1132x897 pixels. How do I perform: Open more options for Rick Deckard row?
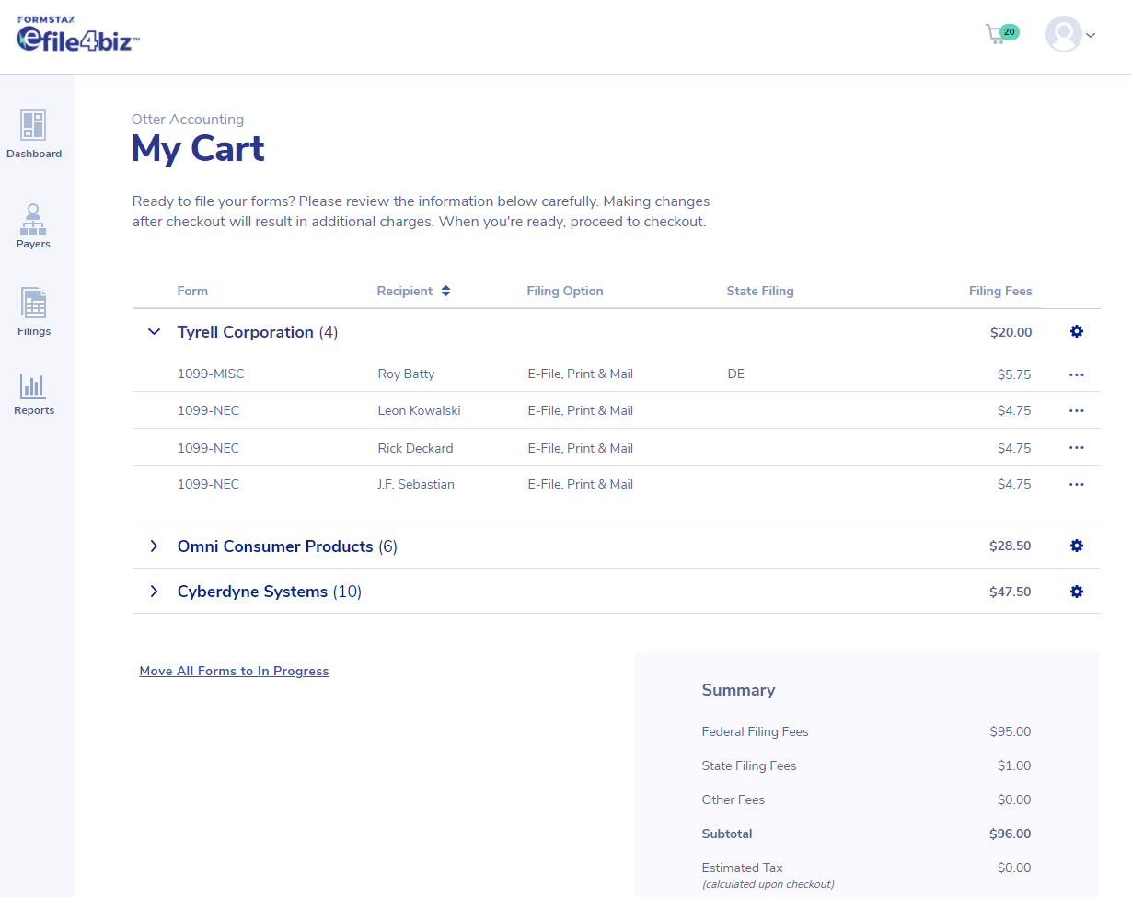pyautogui.click(x=1077, y=448)
